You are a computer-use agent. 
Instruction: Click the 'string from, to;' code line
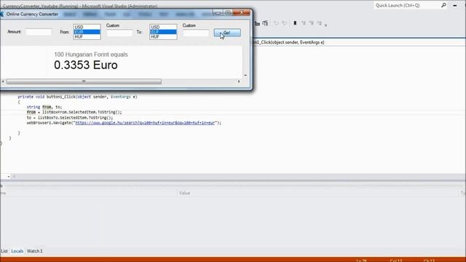pos(44,107)
